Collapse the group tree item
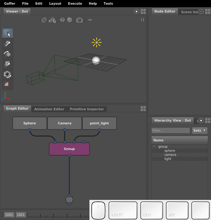The width and height of the screenshot is (211, 220). point(154,146)
